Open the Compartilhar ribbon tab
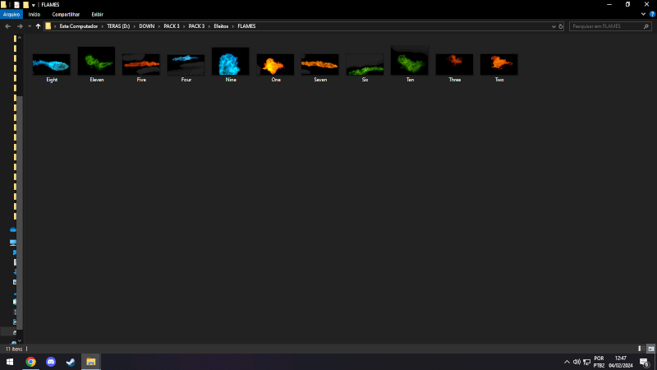Image resolution: width=657 pixels, height=370 pixels. (x=66, y=14)
